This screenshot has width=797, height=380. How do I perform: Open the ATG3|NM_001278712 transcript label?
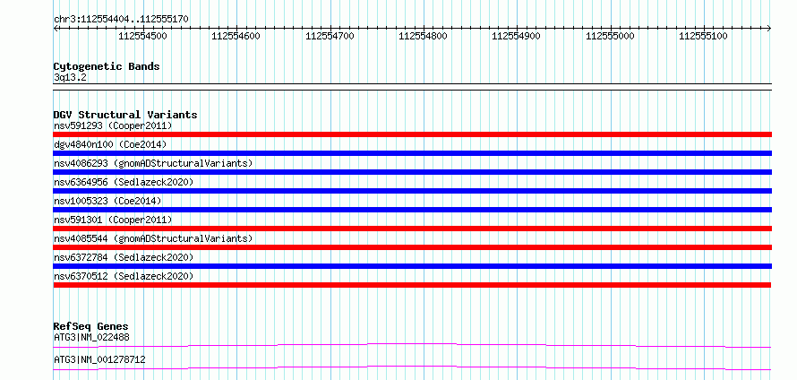click(99, 359)
